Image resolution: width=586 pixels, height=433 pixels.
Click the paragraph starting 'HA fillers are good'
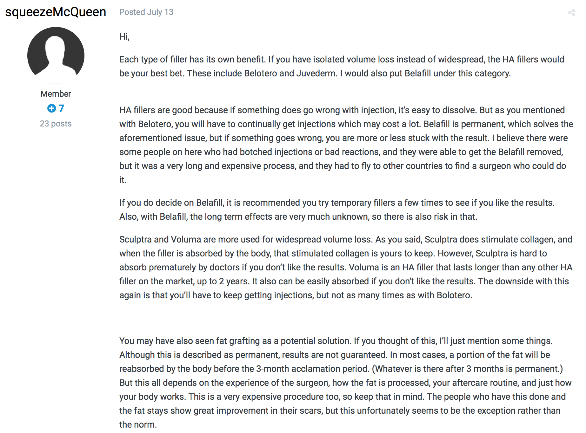click(346, 145)
